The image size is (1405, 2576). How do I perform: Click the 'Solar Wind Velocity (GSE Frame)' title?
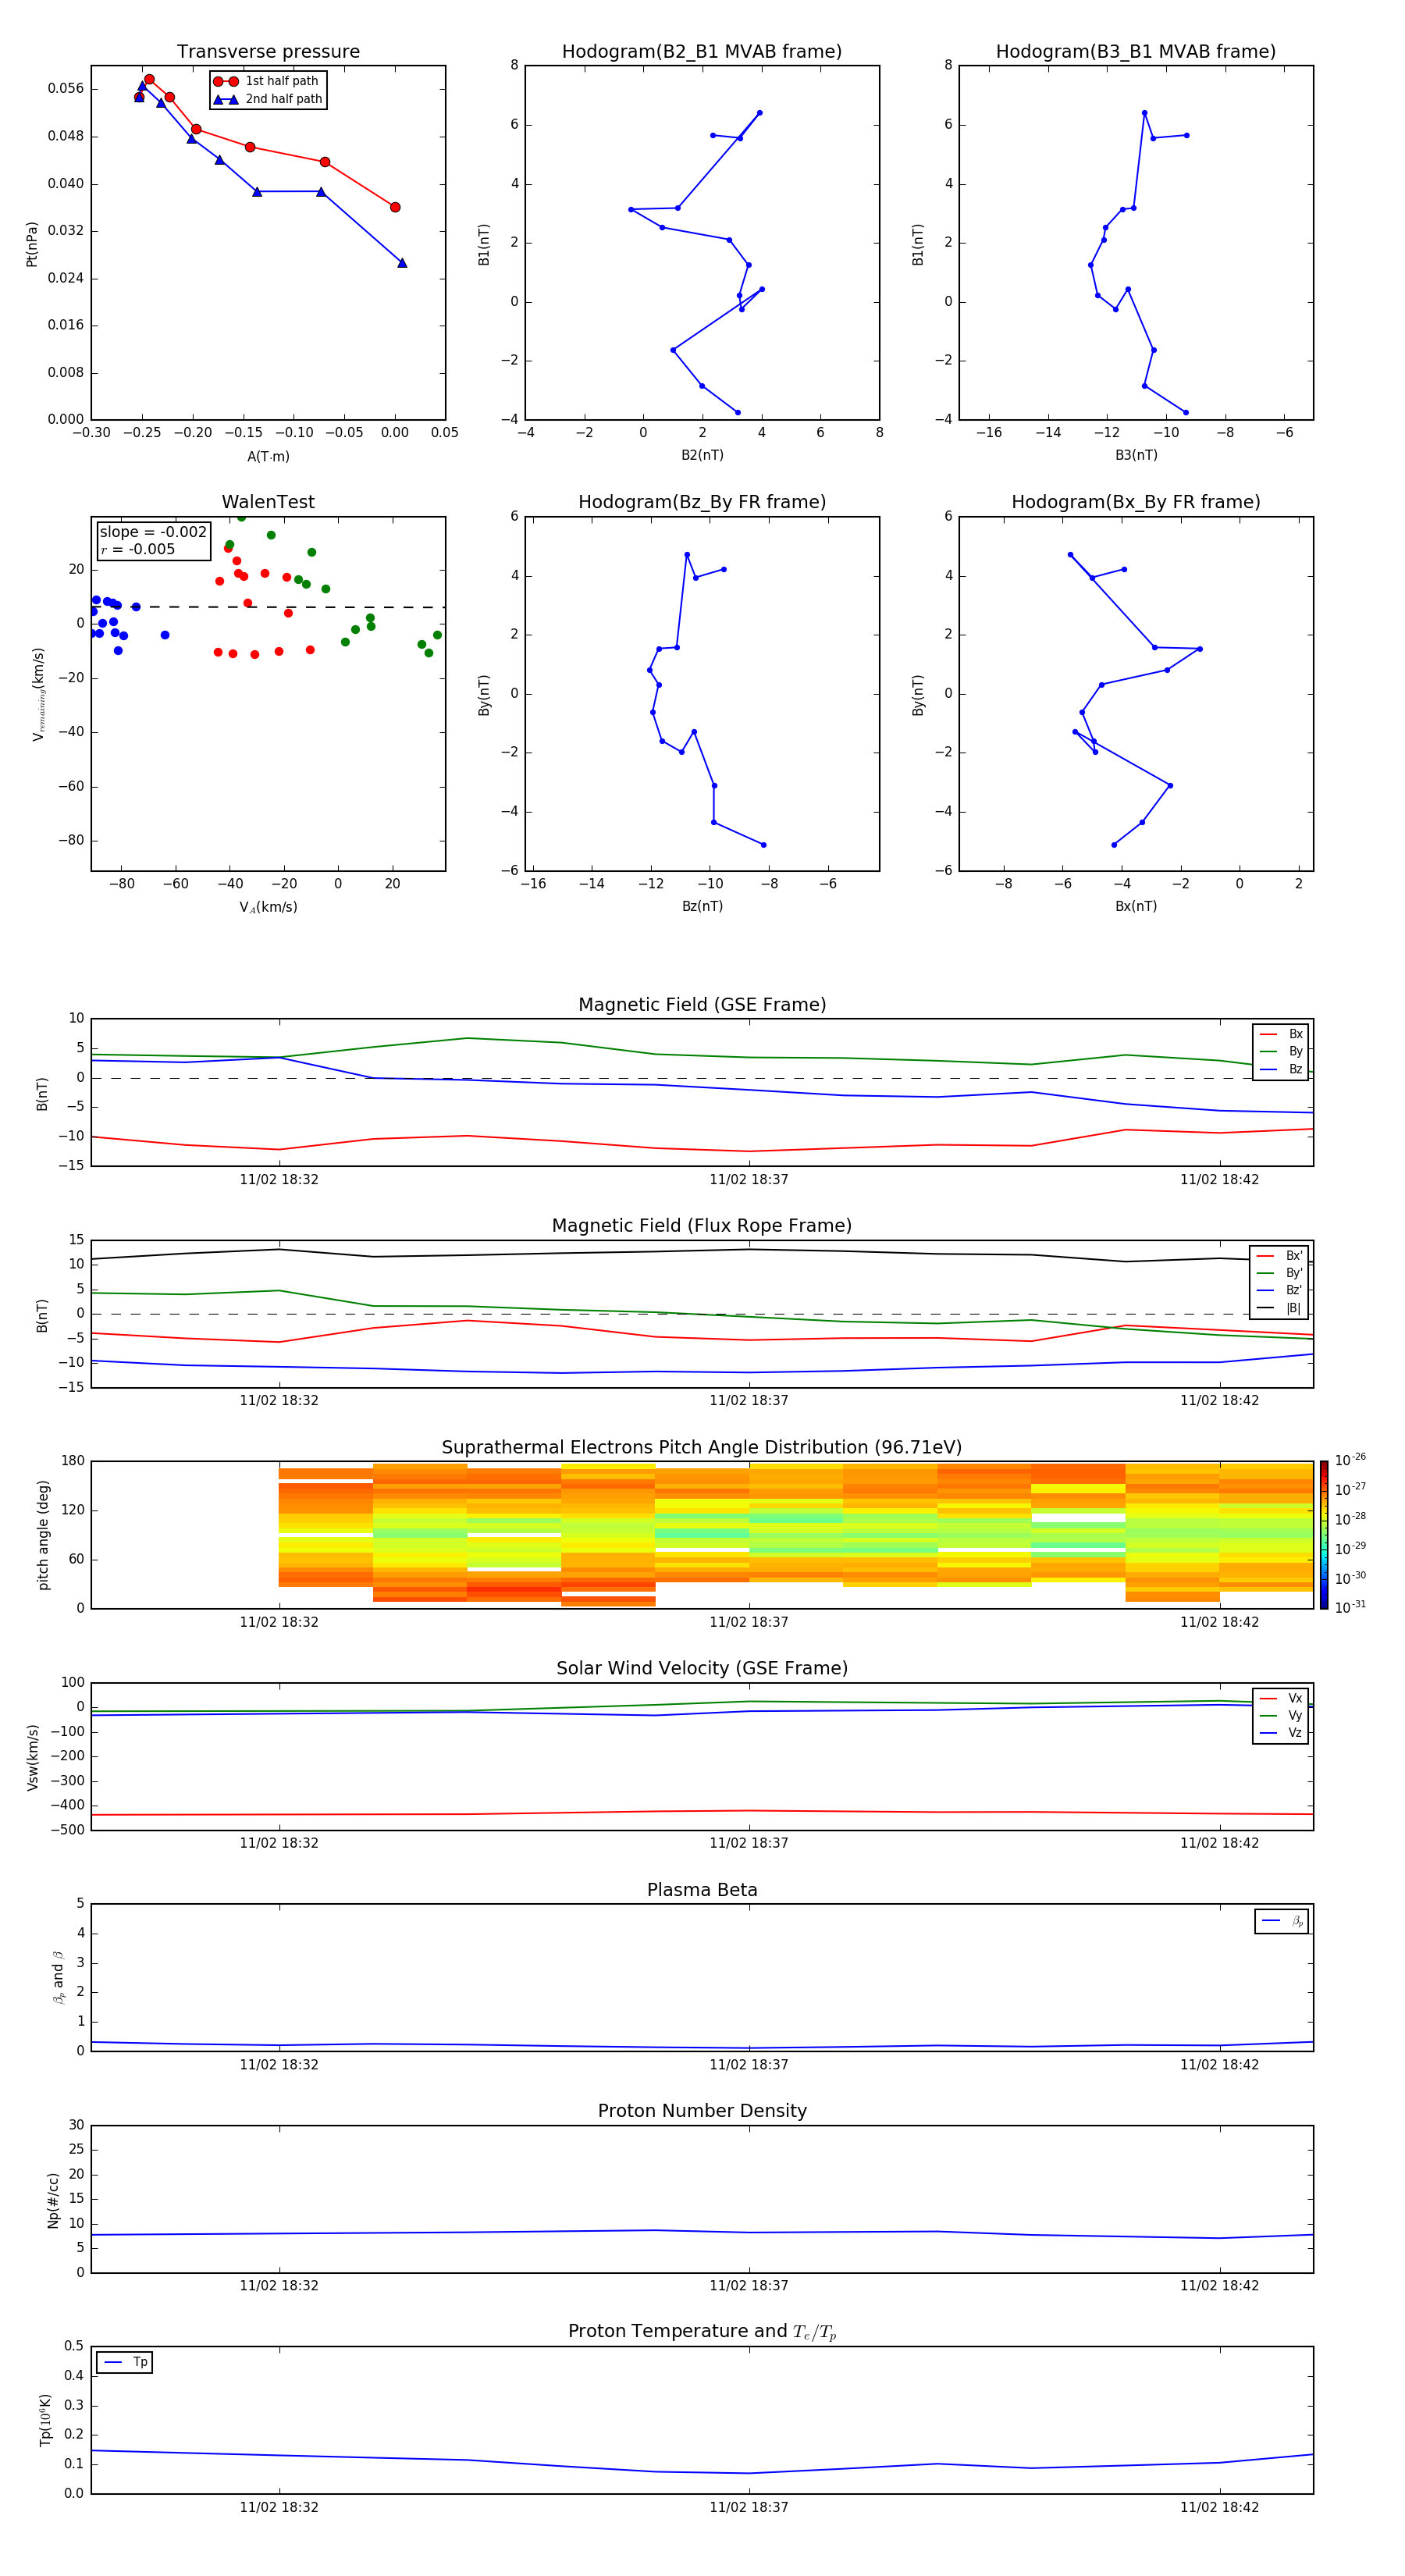(x=702, y=1669)
